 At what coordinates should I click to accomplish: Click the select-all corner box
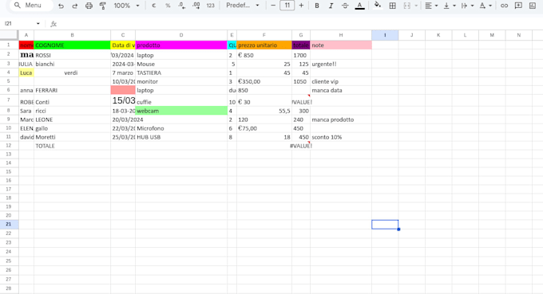click(x=9, y=34)
